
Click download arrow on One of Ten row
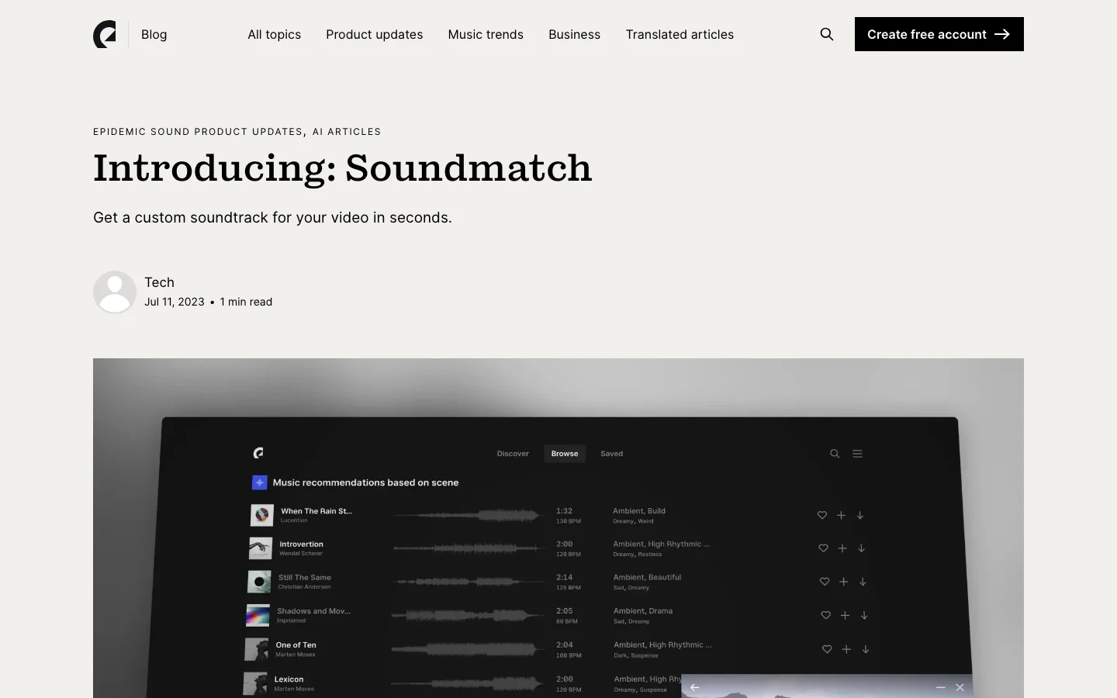866,649
